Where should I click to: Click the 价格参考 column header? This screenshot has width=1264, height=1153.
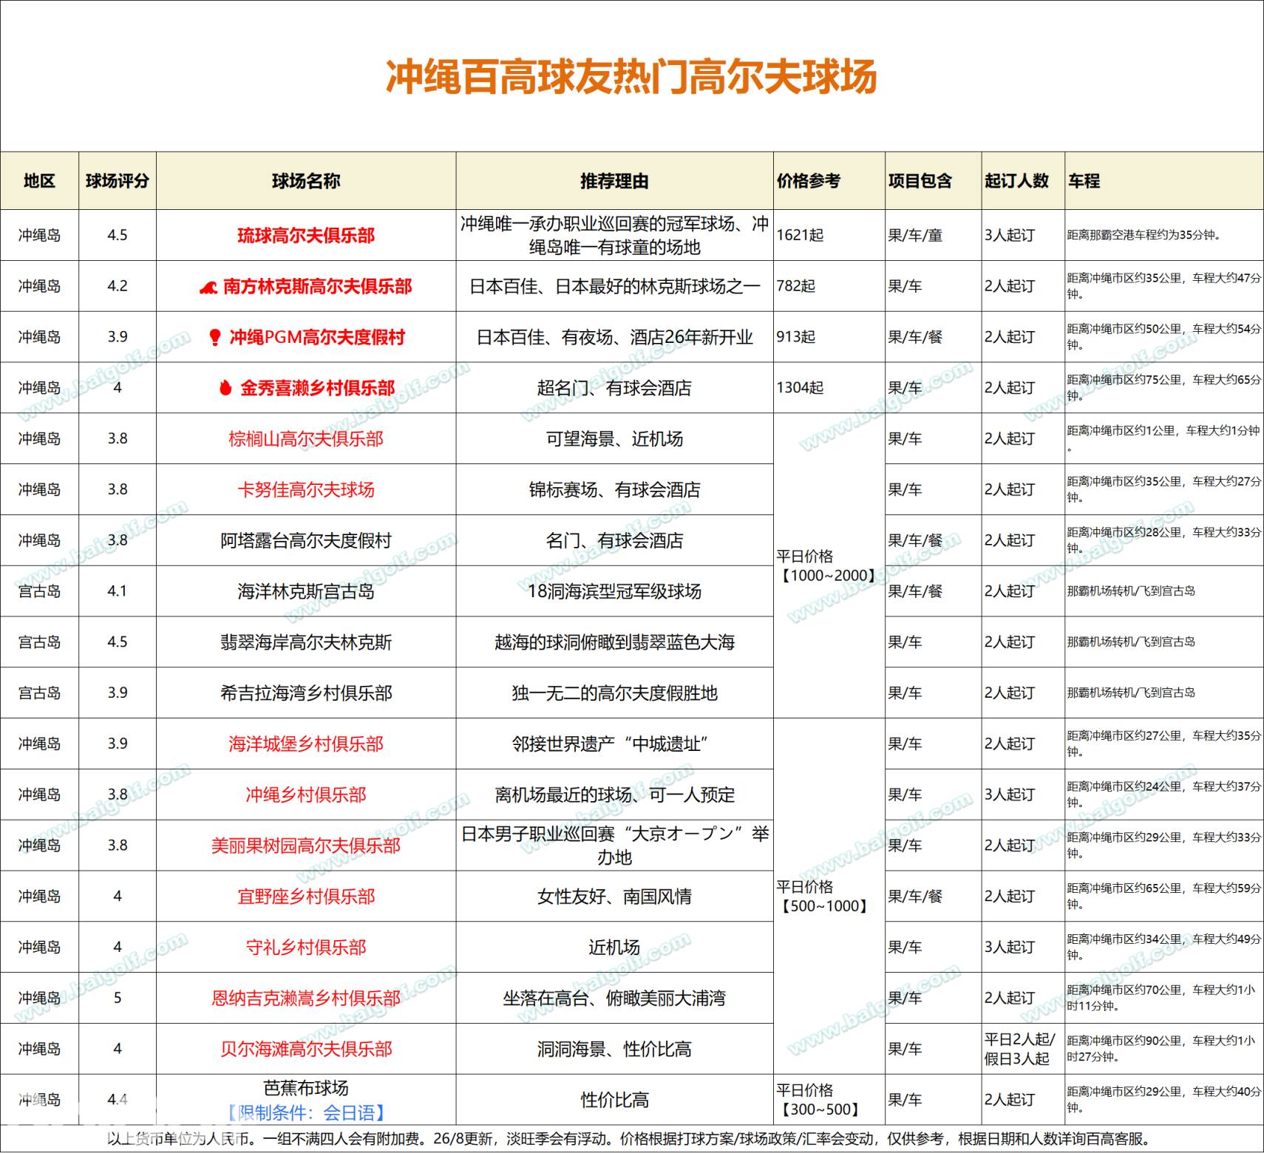(x=829, y=181)
